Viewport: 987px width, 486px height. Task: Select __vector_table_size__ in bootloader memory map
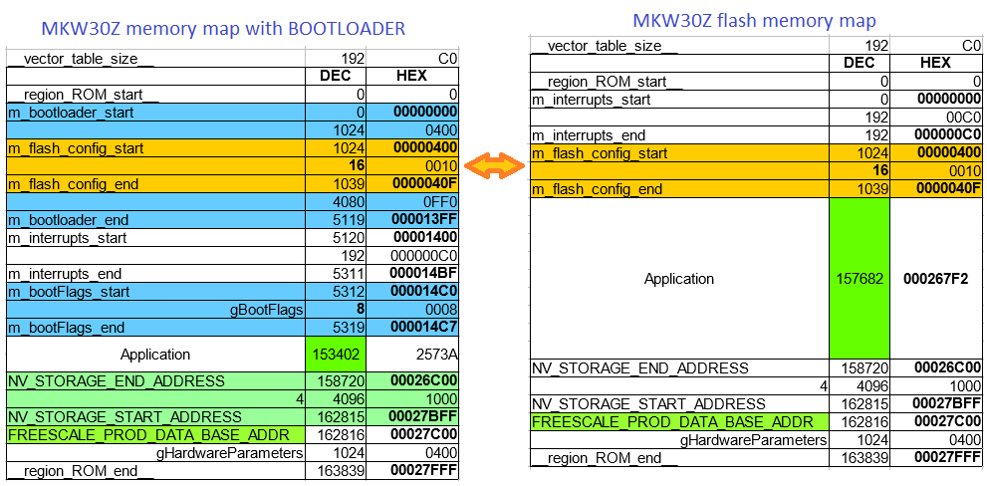tap(81, 59)
